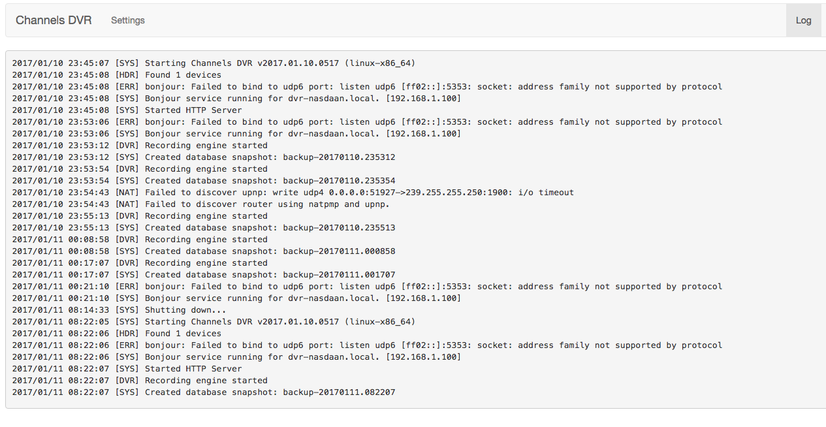Click the 08:22:07 Started HTTP Server line

[127, 369]
